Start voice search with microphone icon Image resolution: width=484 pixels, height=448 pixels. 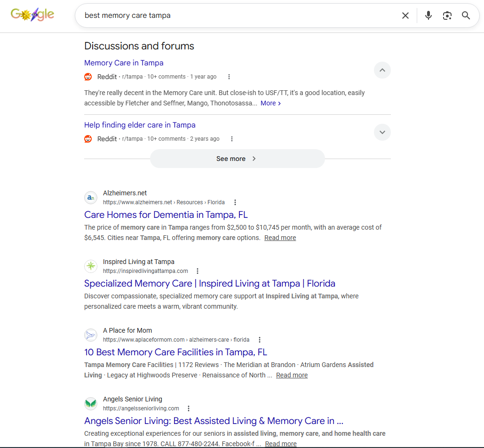click(x=428, y=16)
